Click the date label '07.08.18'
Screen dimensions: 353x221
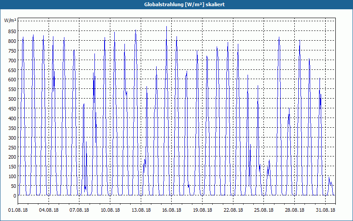tap(79, 210)
